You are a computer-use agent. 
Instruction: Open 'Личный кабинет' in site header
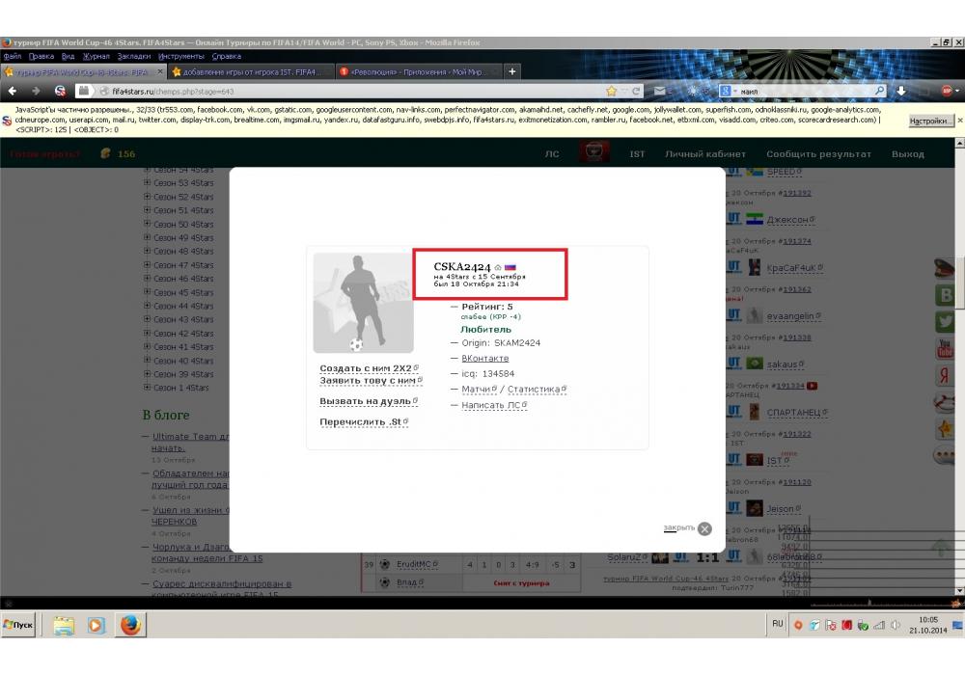705,153
